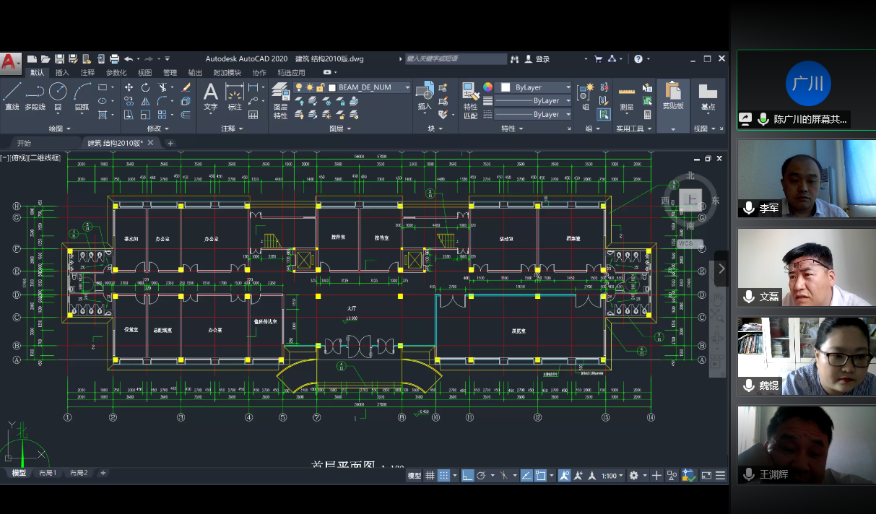The width and height of the screenshot is (876, 514).
Task: Expand the annotation scale 1:100 dropdown
Action: (x=612, y=476)
